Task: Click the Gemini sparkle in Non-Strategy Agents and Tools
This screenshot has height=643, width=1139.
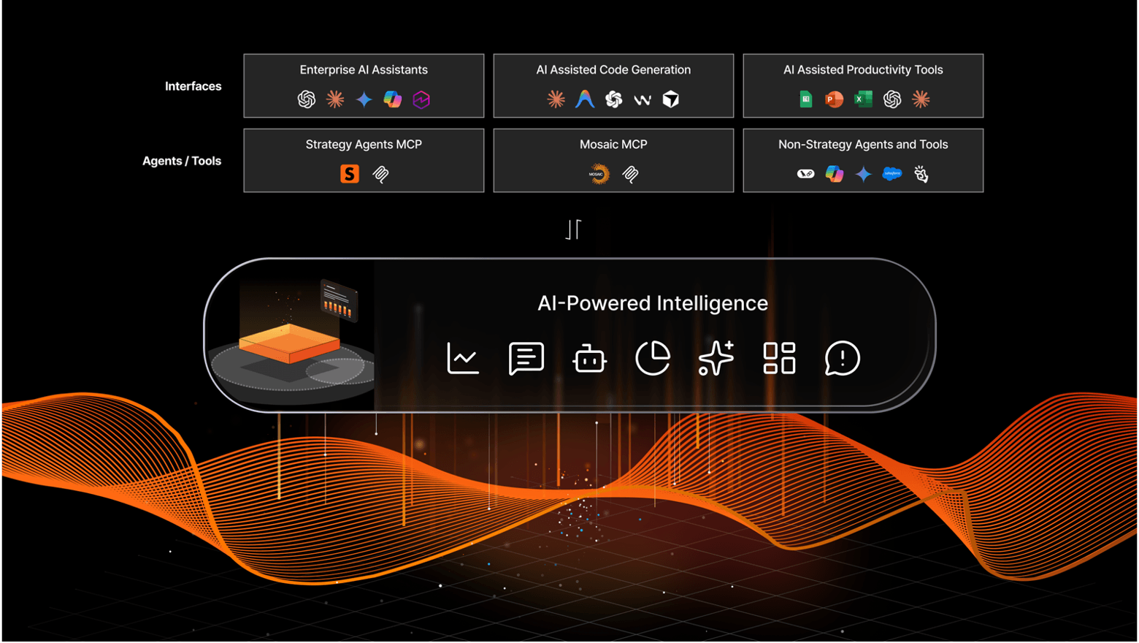Action: (x=863, y=174)
